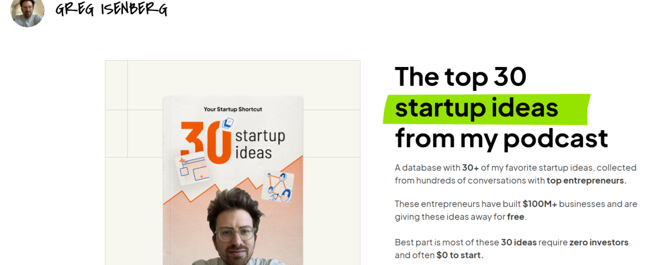
Task: Click the "from my podcast" heading line
Action: point(501,138)
